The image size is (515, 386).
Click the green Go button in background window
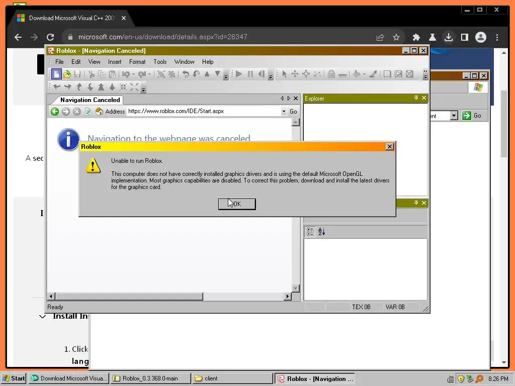coord(472,116)
